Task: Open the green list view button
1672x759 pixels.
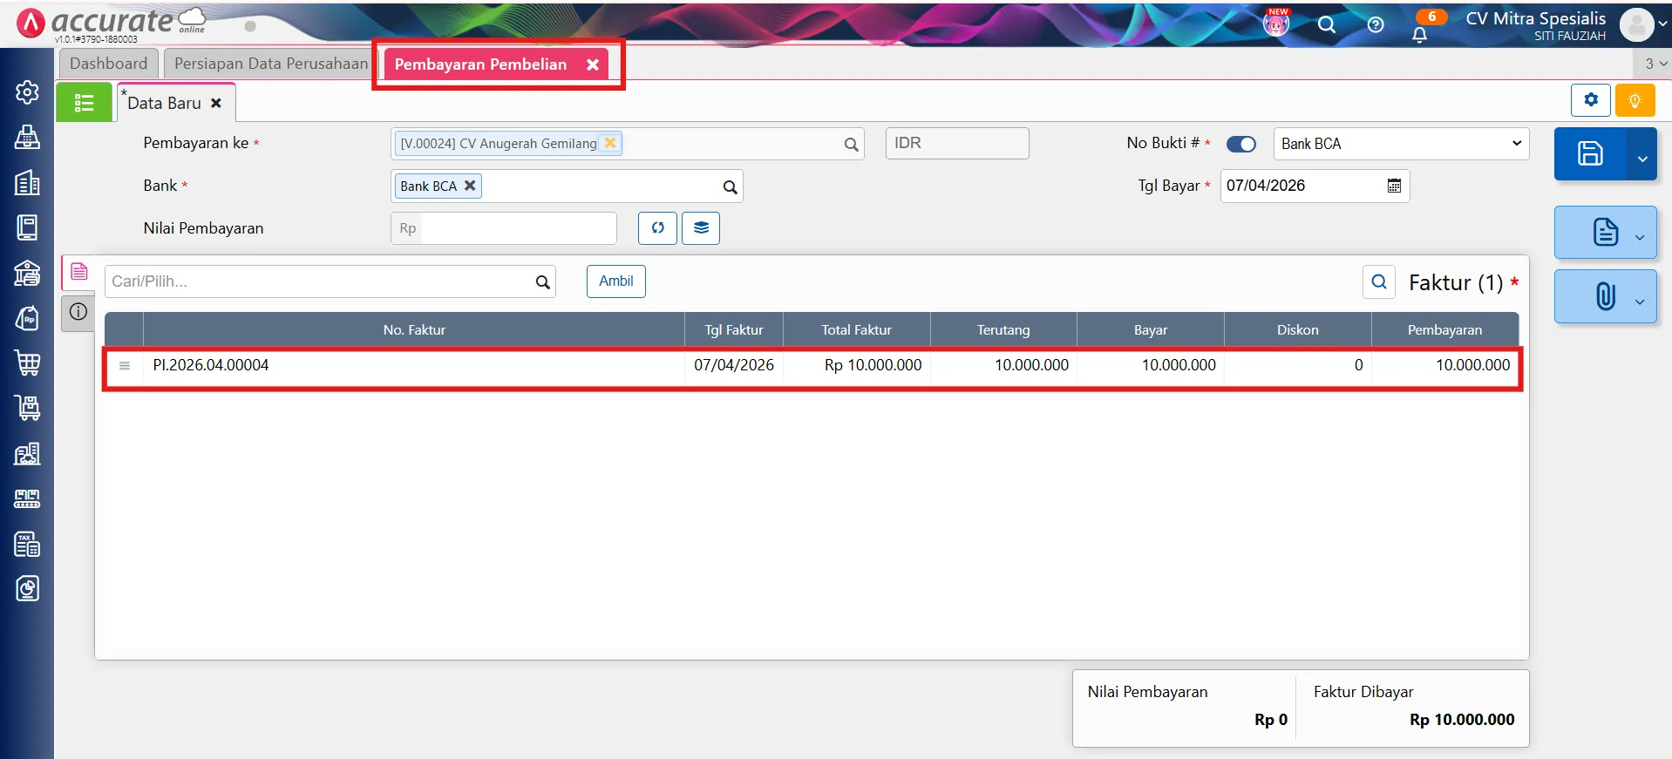Action: [x=84, y=103]
